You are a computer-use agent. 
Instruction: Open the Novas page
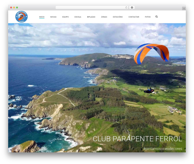53,17
